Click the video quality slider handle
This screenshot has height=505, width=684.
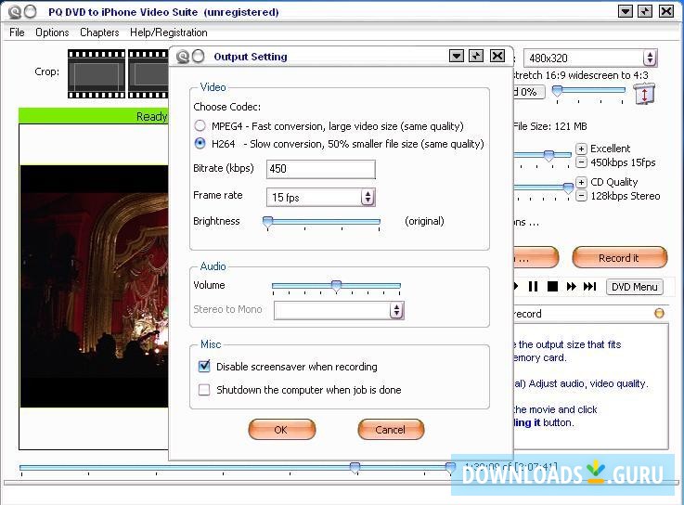coord(548,155)
